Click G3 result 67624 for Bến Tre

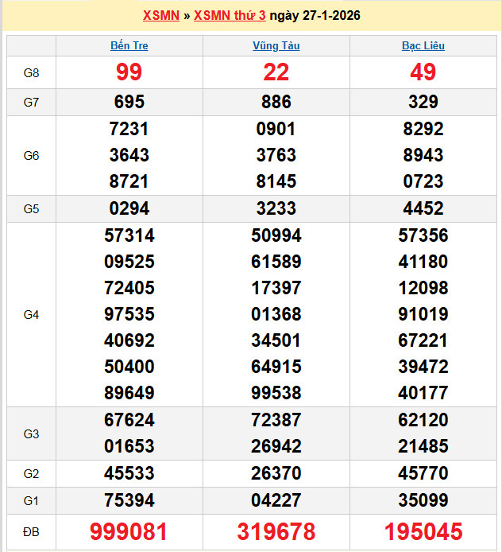point(129,420)
